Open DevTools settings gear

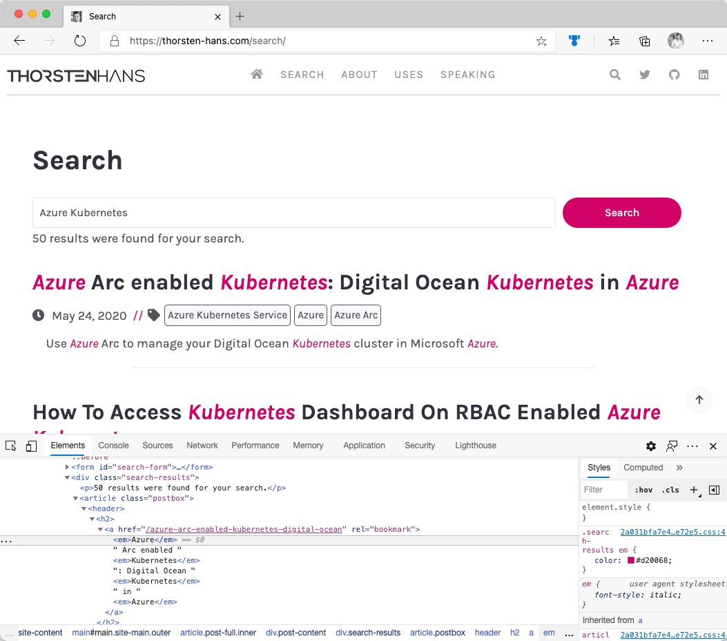click(x=651, y=446)
